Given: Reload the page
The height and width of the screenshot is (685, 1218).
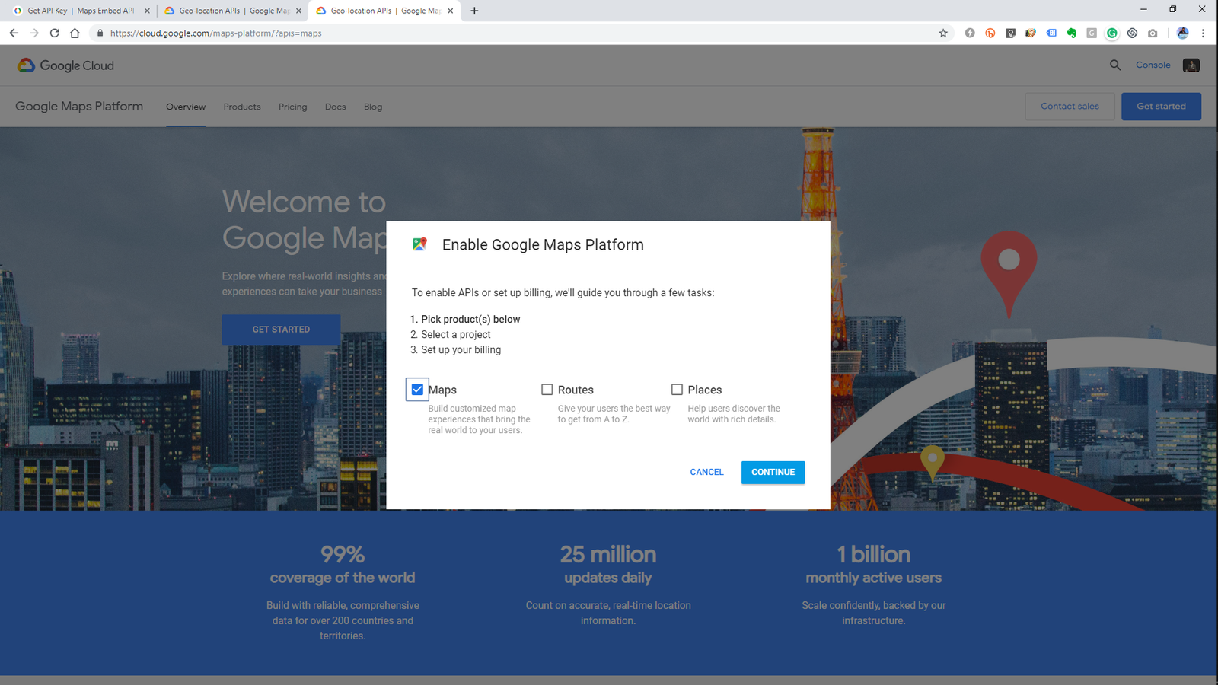Looking at the screenshot, I should (x=54, y=33).
